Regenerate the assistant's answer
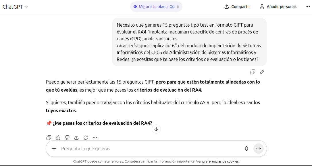 86,138
